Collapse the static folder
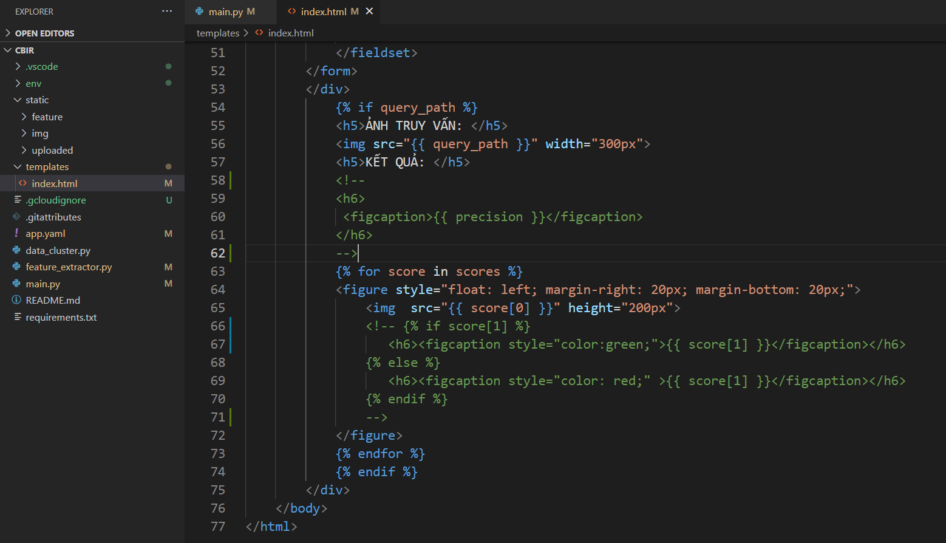 coord(36,100)
